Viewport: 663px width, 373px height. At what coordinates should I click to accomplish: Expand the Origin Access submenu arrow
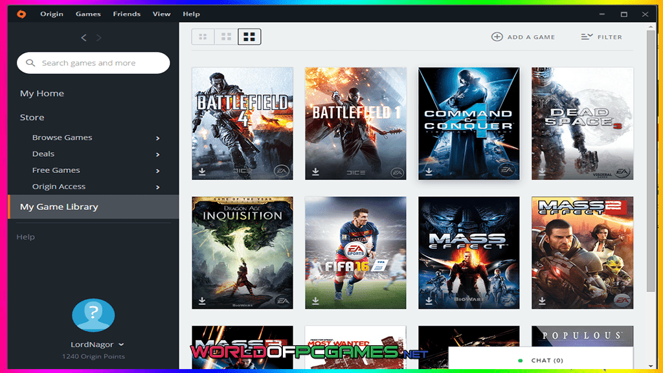click(x=158, y=187)
